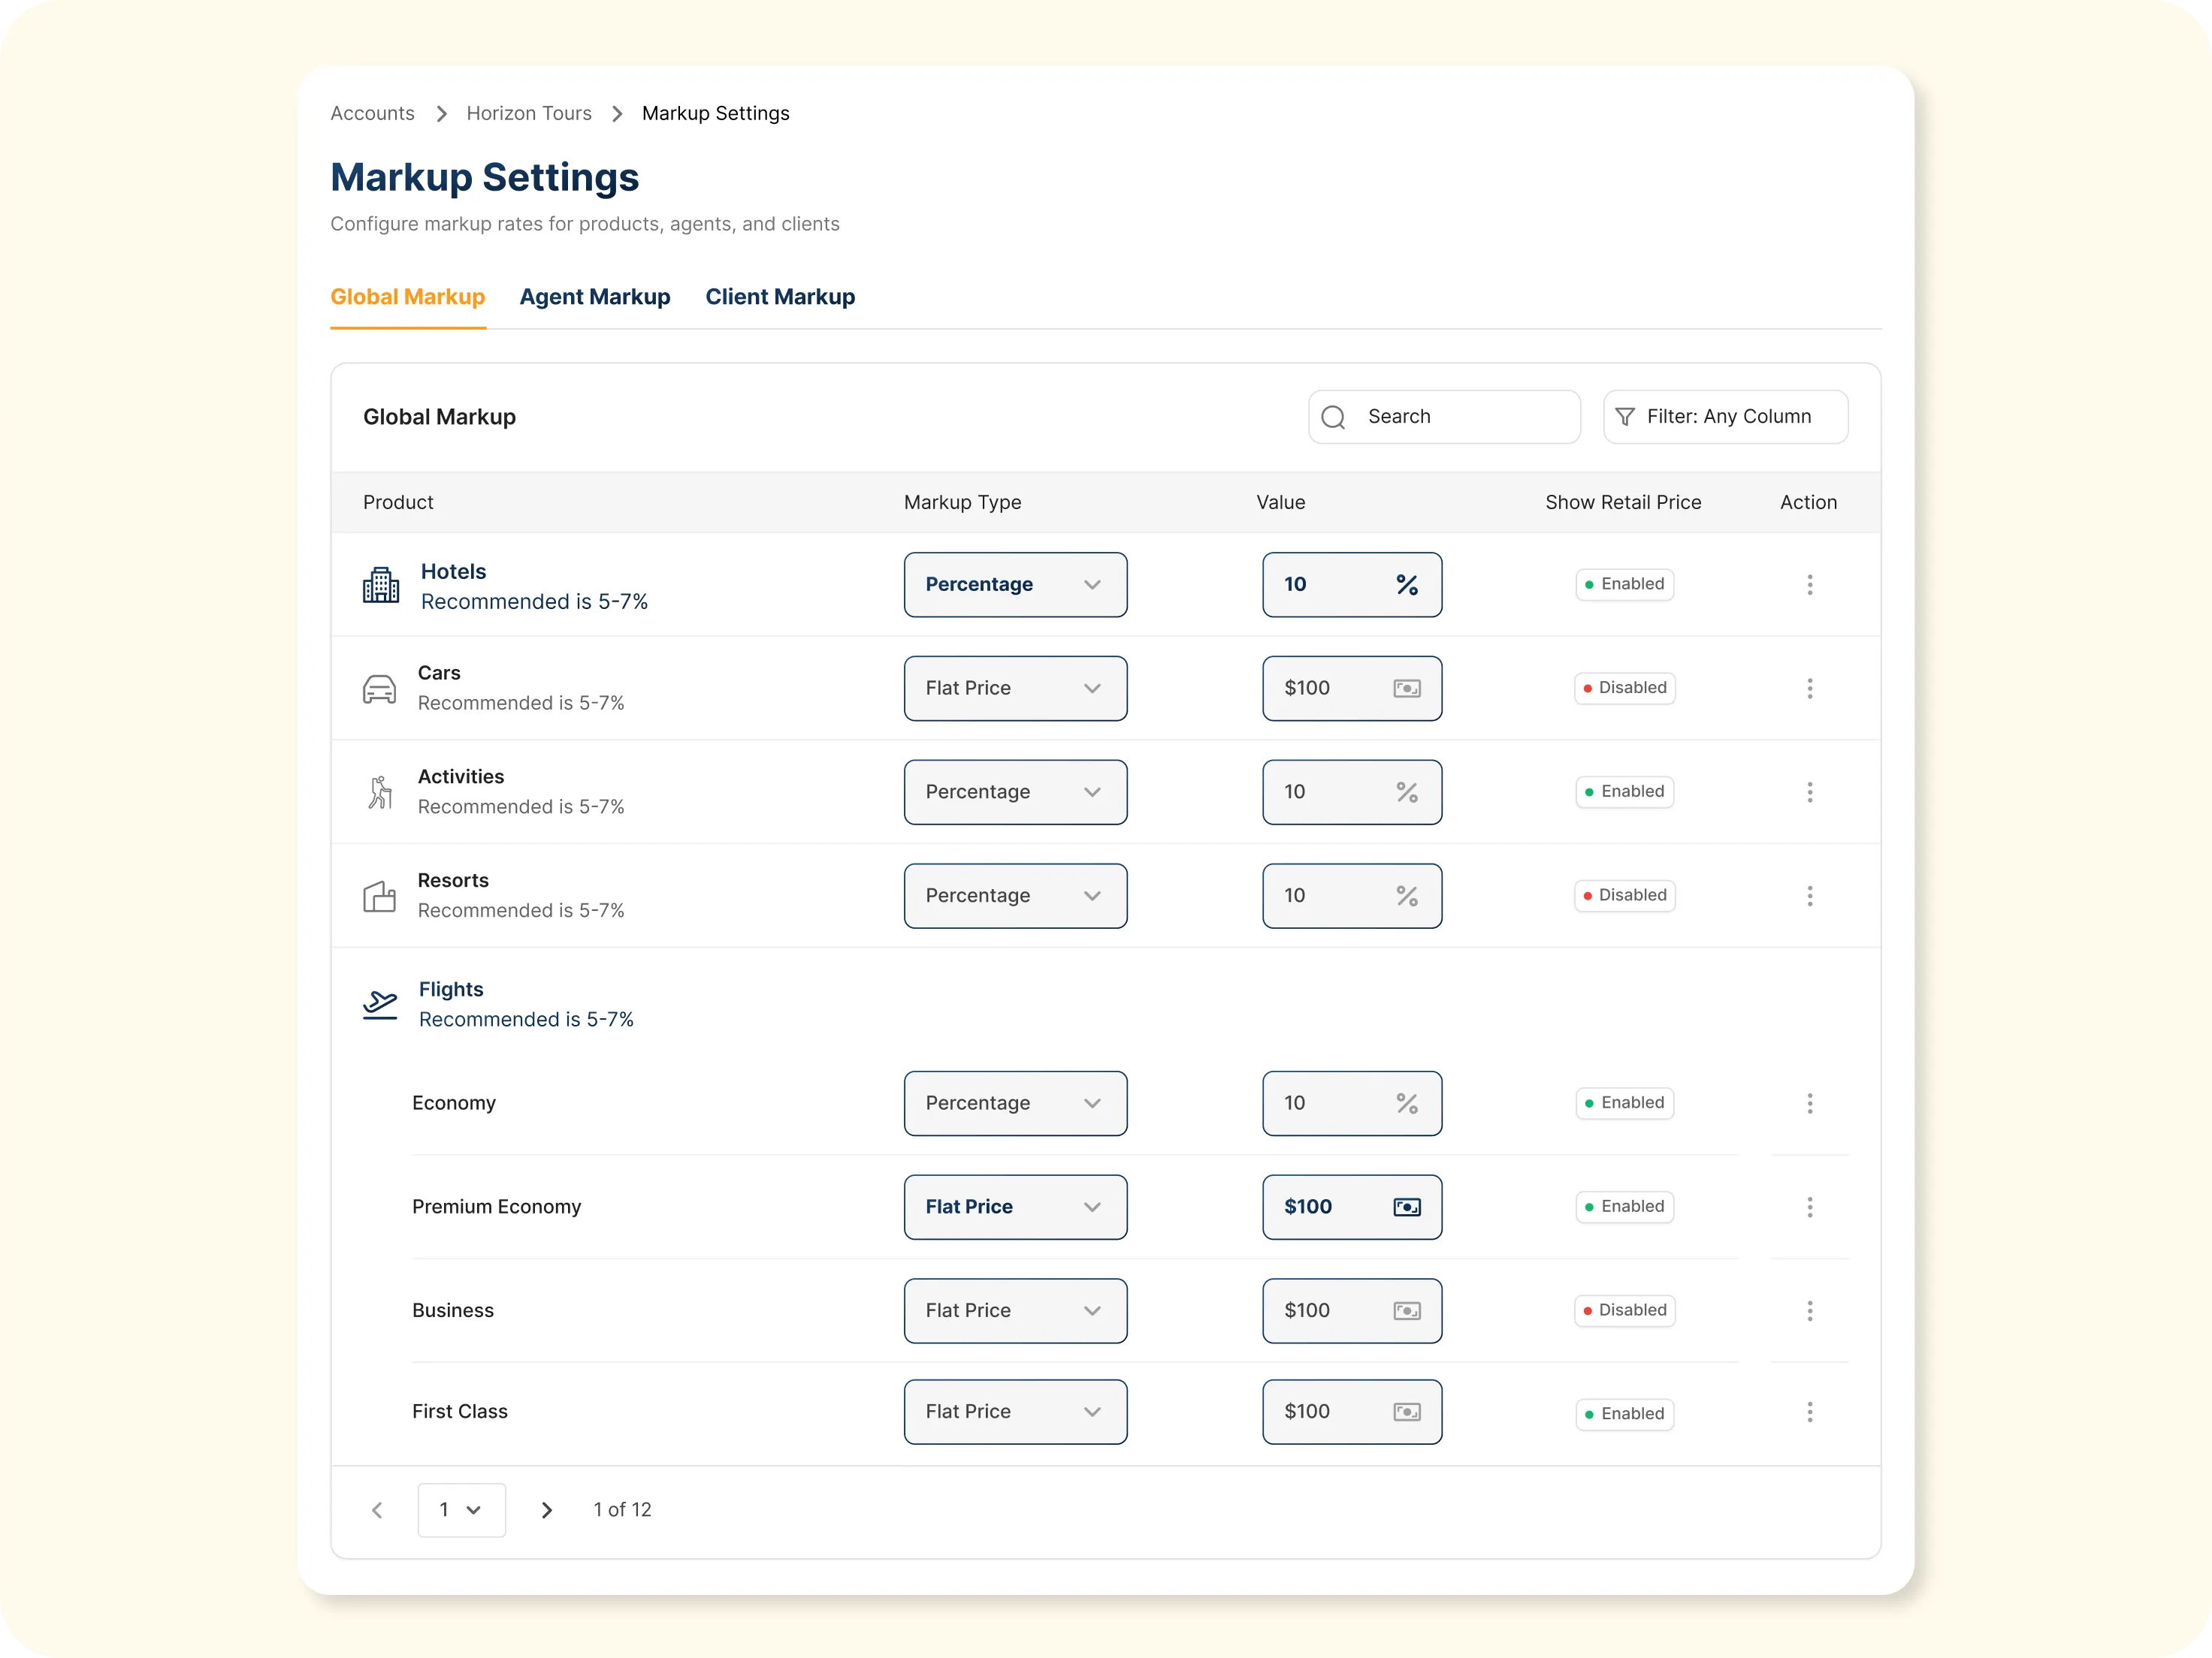Open Premium Economy row action menu
This screenshot has height=1658, width=2212.
tap(1809, 1207)
